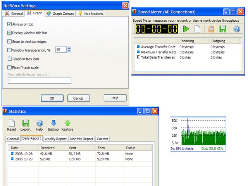Click the blue marker beside Average Transfer Rate
Screen dimensions: 248x186
[x=138, y=46]
